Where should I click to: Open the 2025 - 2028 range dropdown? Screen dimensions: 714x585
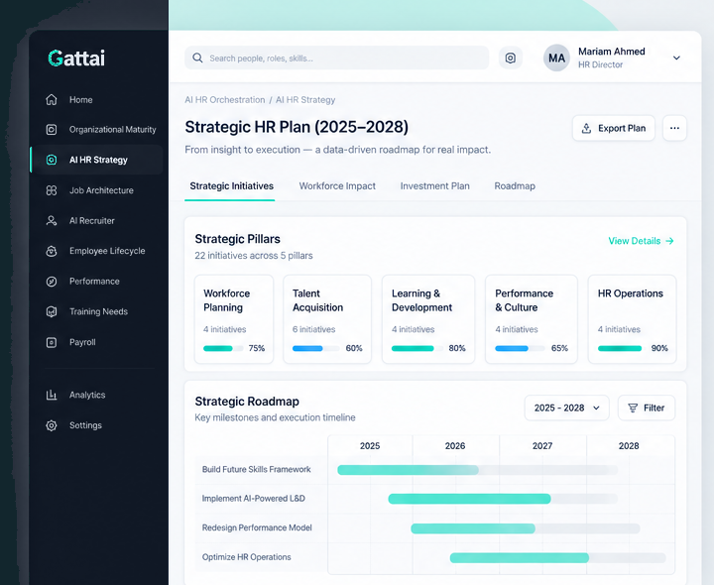(566, 408)
